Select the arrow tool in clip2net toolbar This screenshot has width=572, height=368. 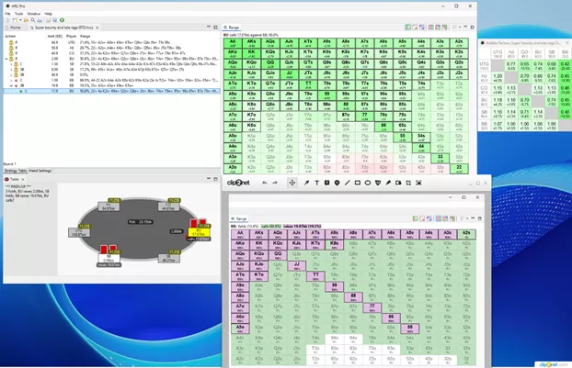click(x=306, y=183)
